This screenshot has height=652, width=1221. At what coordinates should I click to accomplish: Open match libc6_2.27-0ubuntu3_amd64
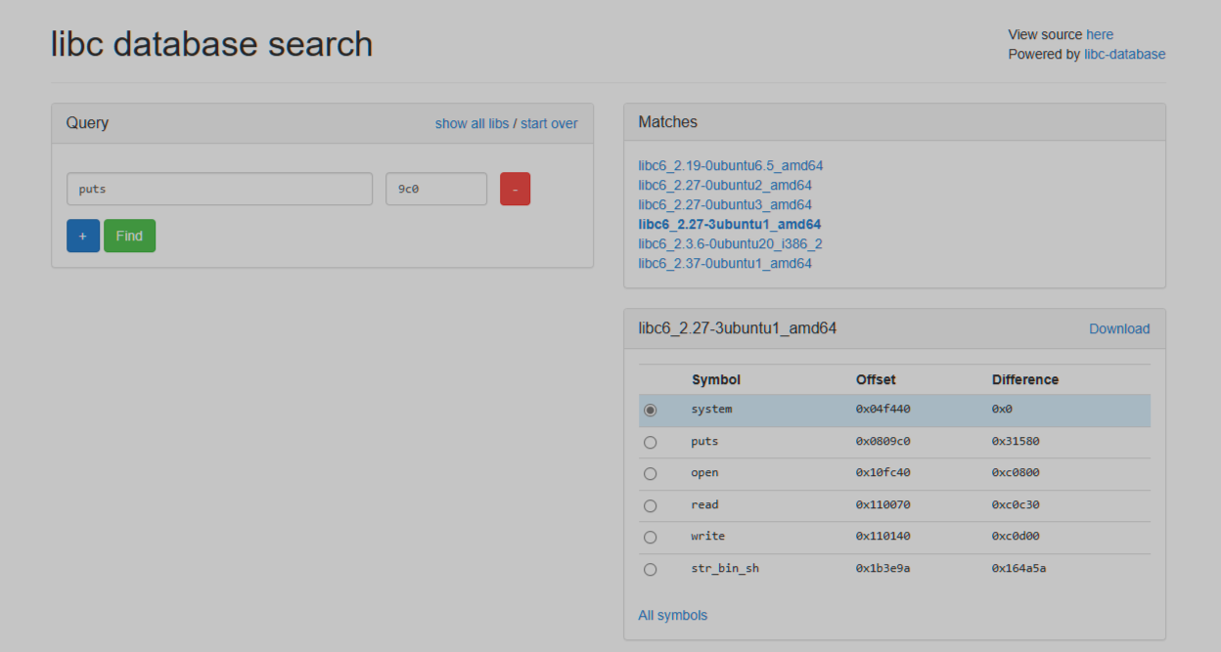coord(725,204)
